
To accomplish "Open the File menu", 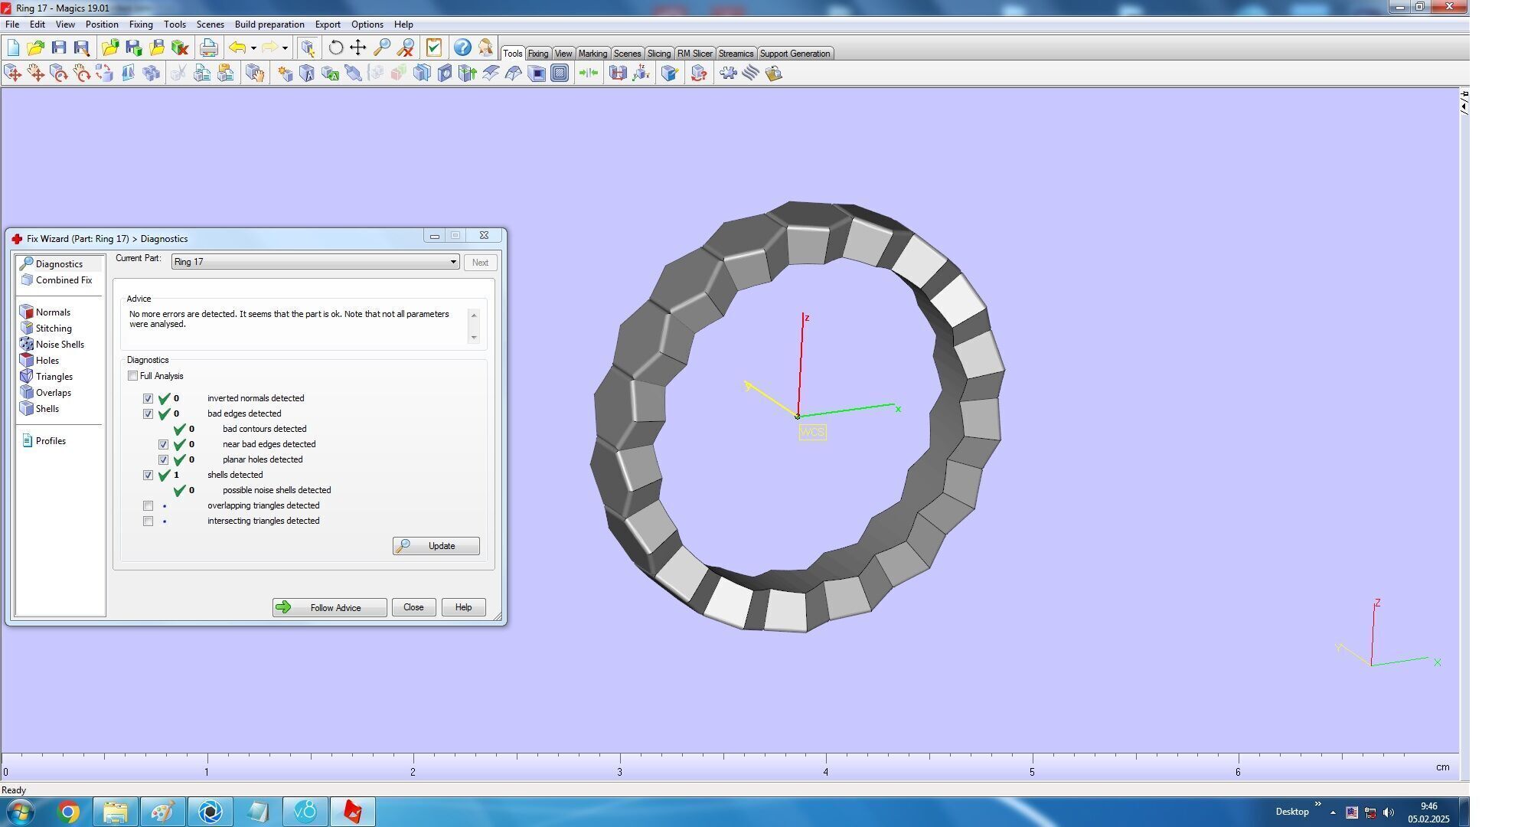I will pos(12,25).
